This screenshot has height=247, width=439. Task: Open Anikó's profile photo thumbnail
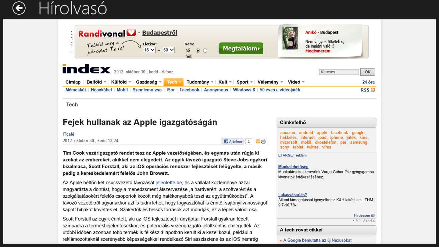[x=290, y=38]
